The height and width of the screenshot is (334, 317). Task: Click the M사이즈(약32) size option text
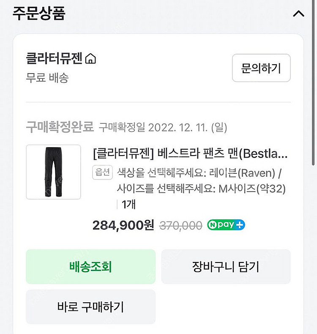point(252,189)
